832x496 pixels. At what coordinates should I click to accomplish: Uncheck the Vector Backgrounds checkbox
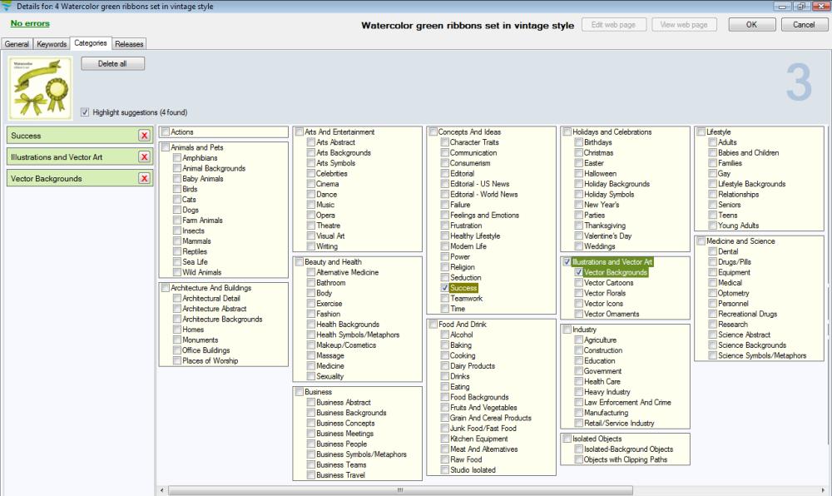(x=579, y=272)
